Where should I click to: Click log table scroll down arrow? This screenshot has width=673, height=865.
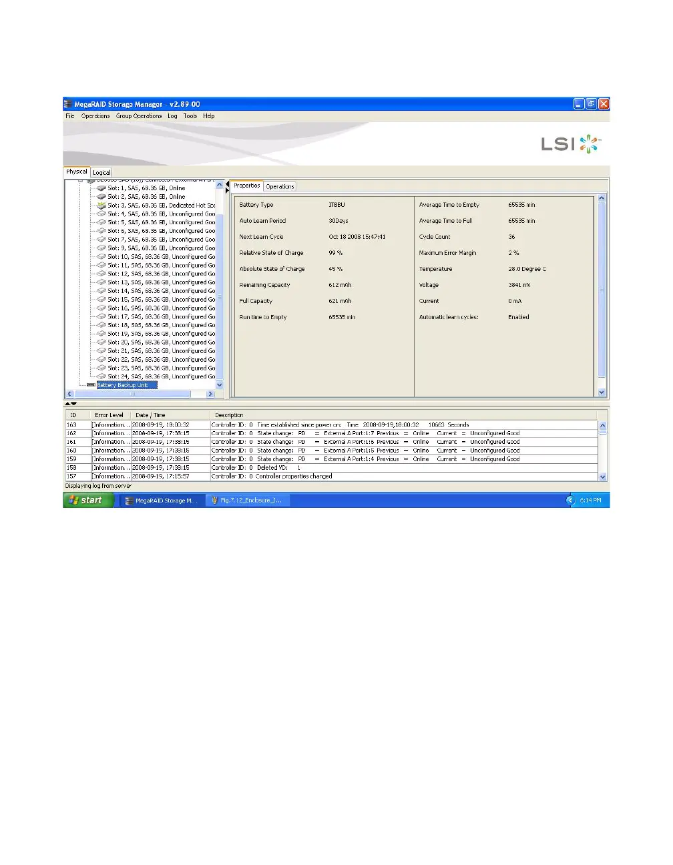tap(603, 477)
